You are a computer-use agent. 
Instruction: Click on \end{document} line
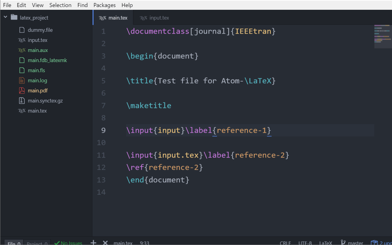click(x=158, y=180)
